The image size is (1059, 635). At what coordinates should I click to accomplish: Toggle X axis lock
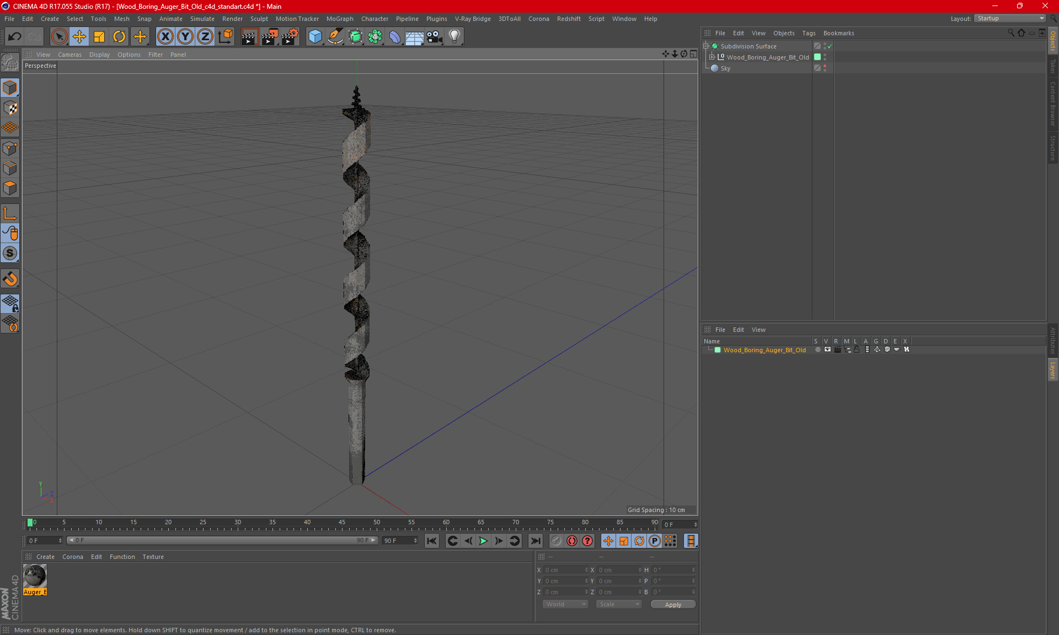point(165,37)
